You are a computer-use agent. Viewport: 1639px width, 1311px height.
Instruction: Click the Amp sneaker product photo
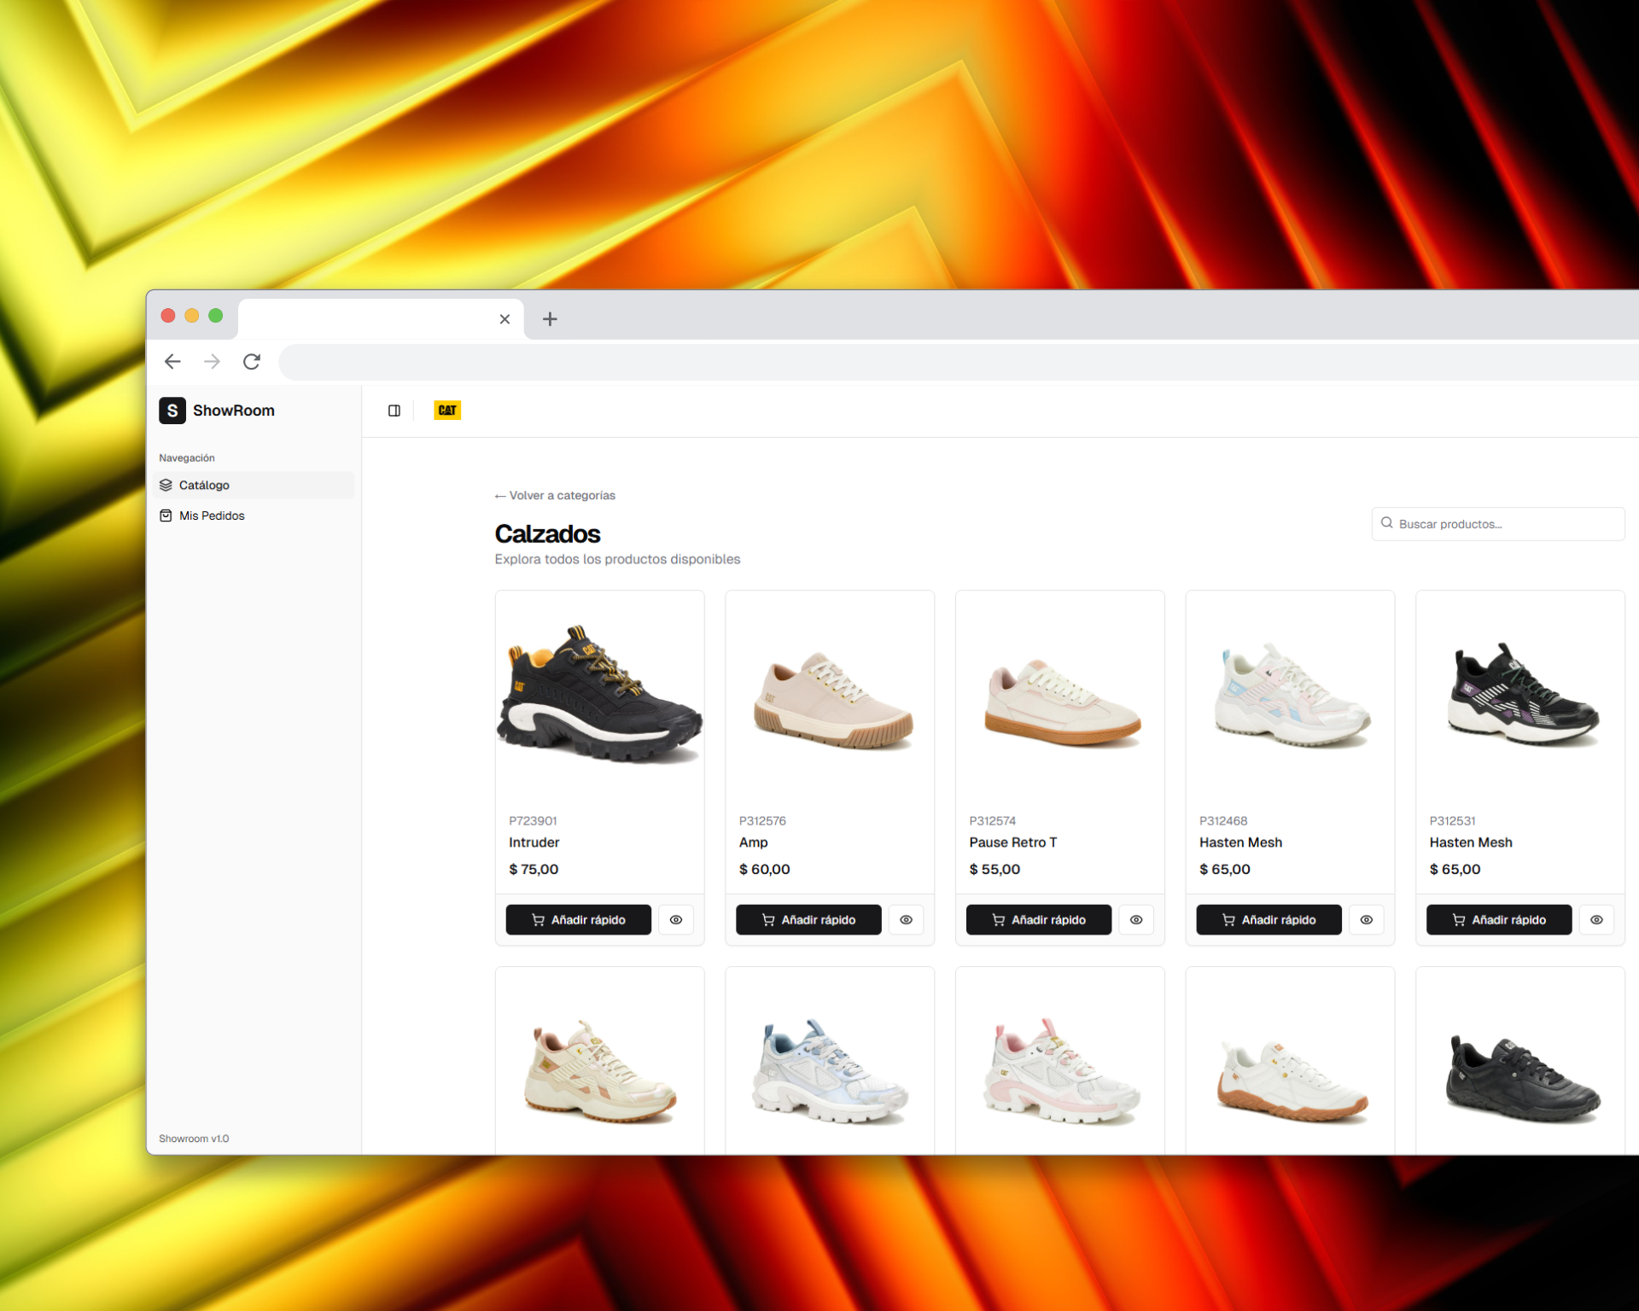(829, 696)
